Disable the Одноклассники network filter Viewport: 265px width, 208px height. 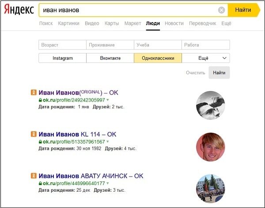point(158,58)
